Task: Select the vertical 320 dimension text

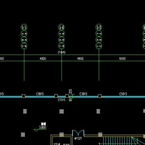Action: 71,91
